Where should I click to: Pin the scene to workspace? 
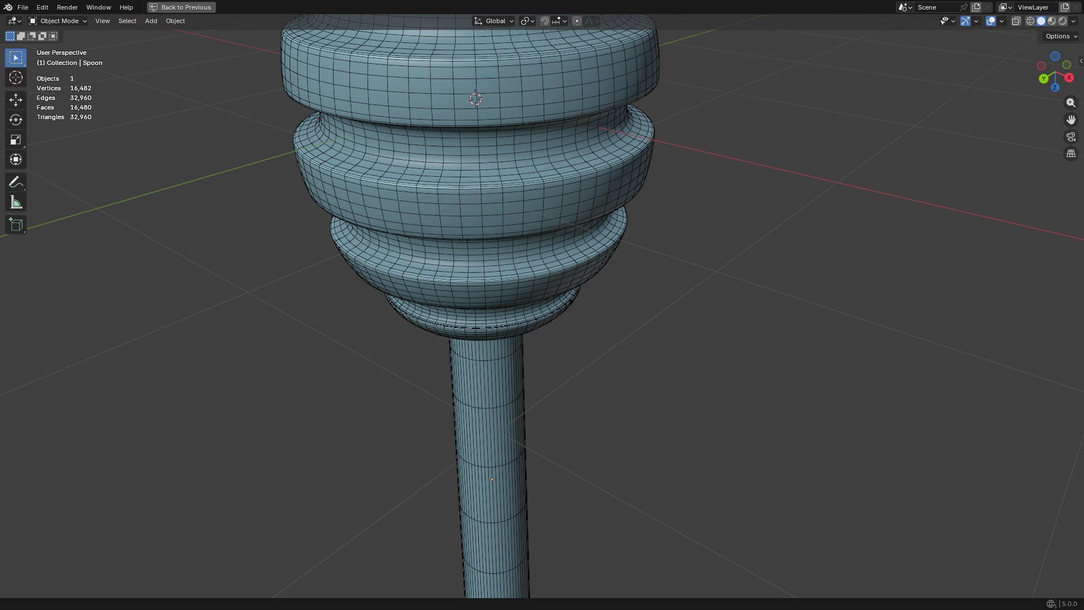point(964,7)
